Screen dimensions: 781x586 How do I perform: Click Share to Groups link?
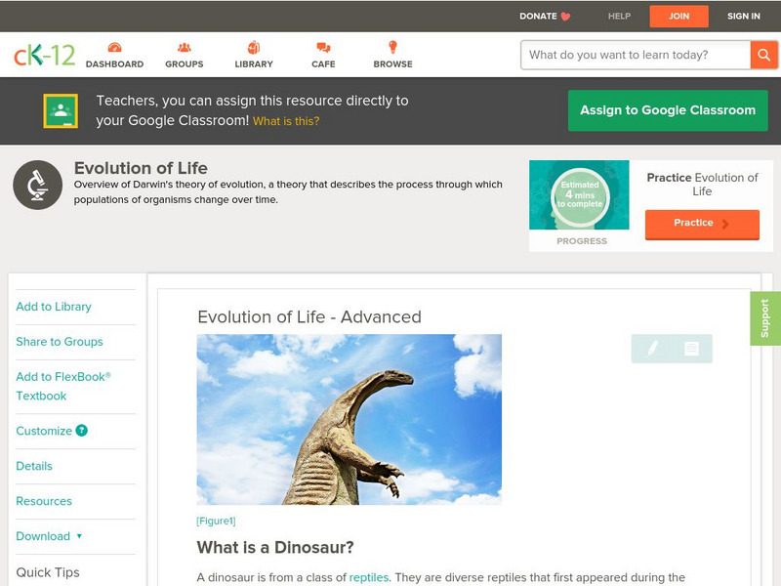tap(60, 342)
